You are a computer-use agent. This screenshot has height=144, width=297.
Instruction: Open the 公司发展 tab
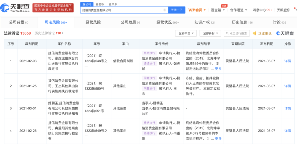click(x=130, y=22)
